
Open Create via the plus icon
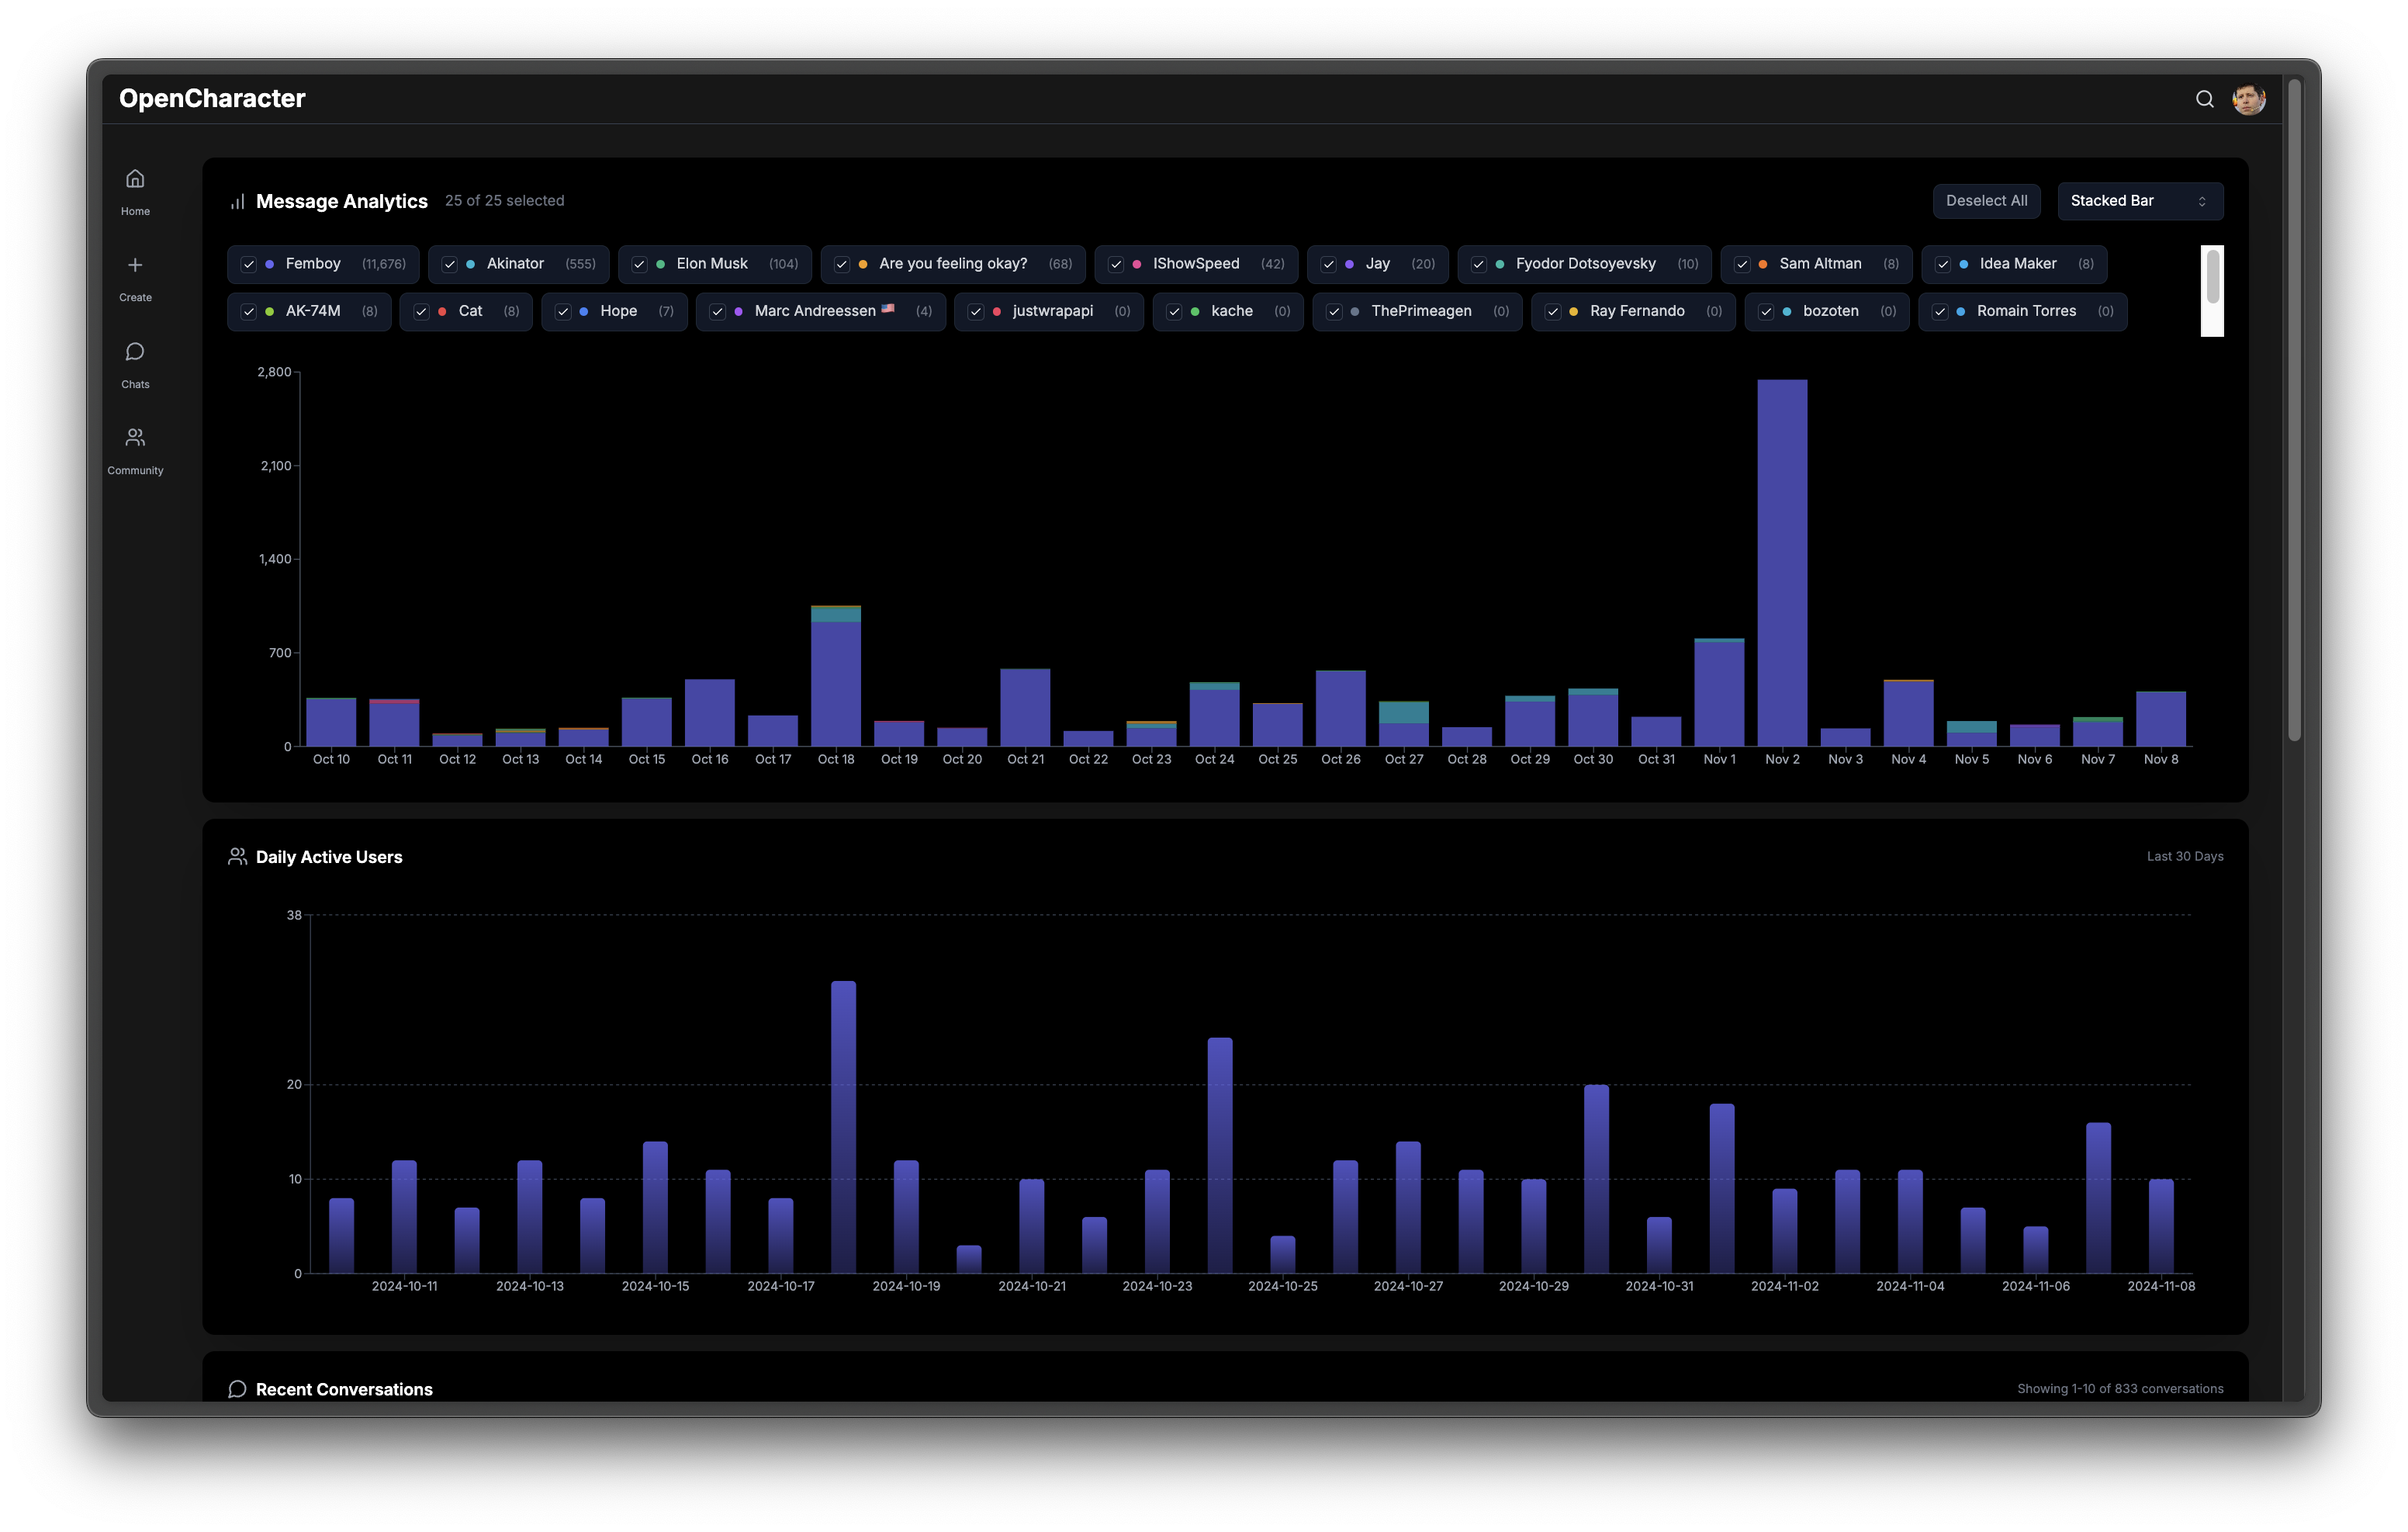pyautogui.click(x=135, y=265)
